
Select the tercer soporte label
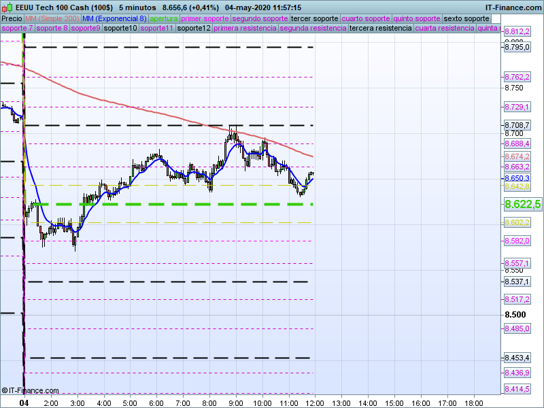[314, 18]
